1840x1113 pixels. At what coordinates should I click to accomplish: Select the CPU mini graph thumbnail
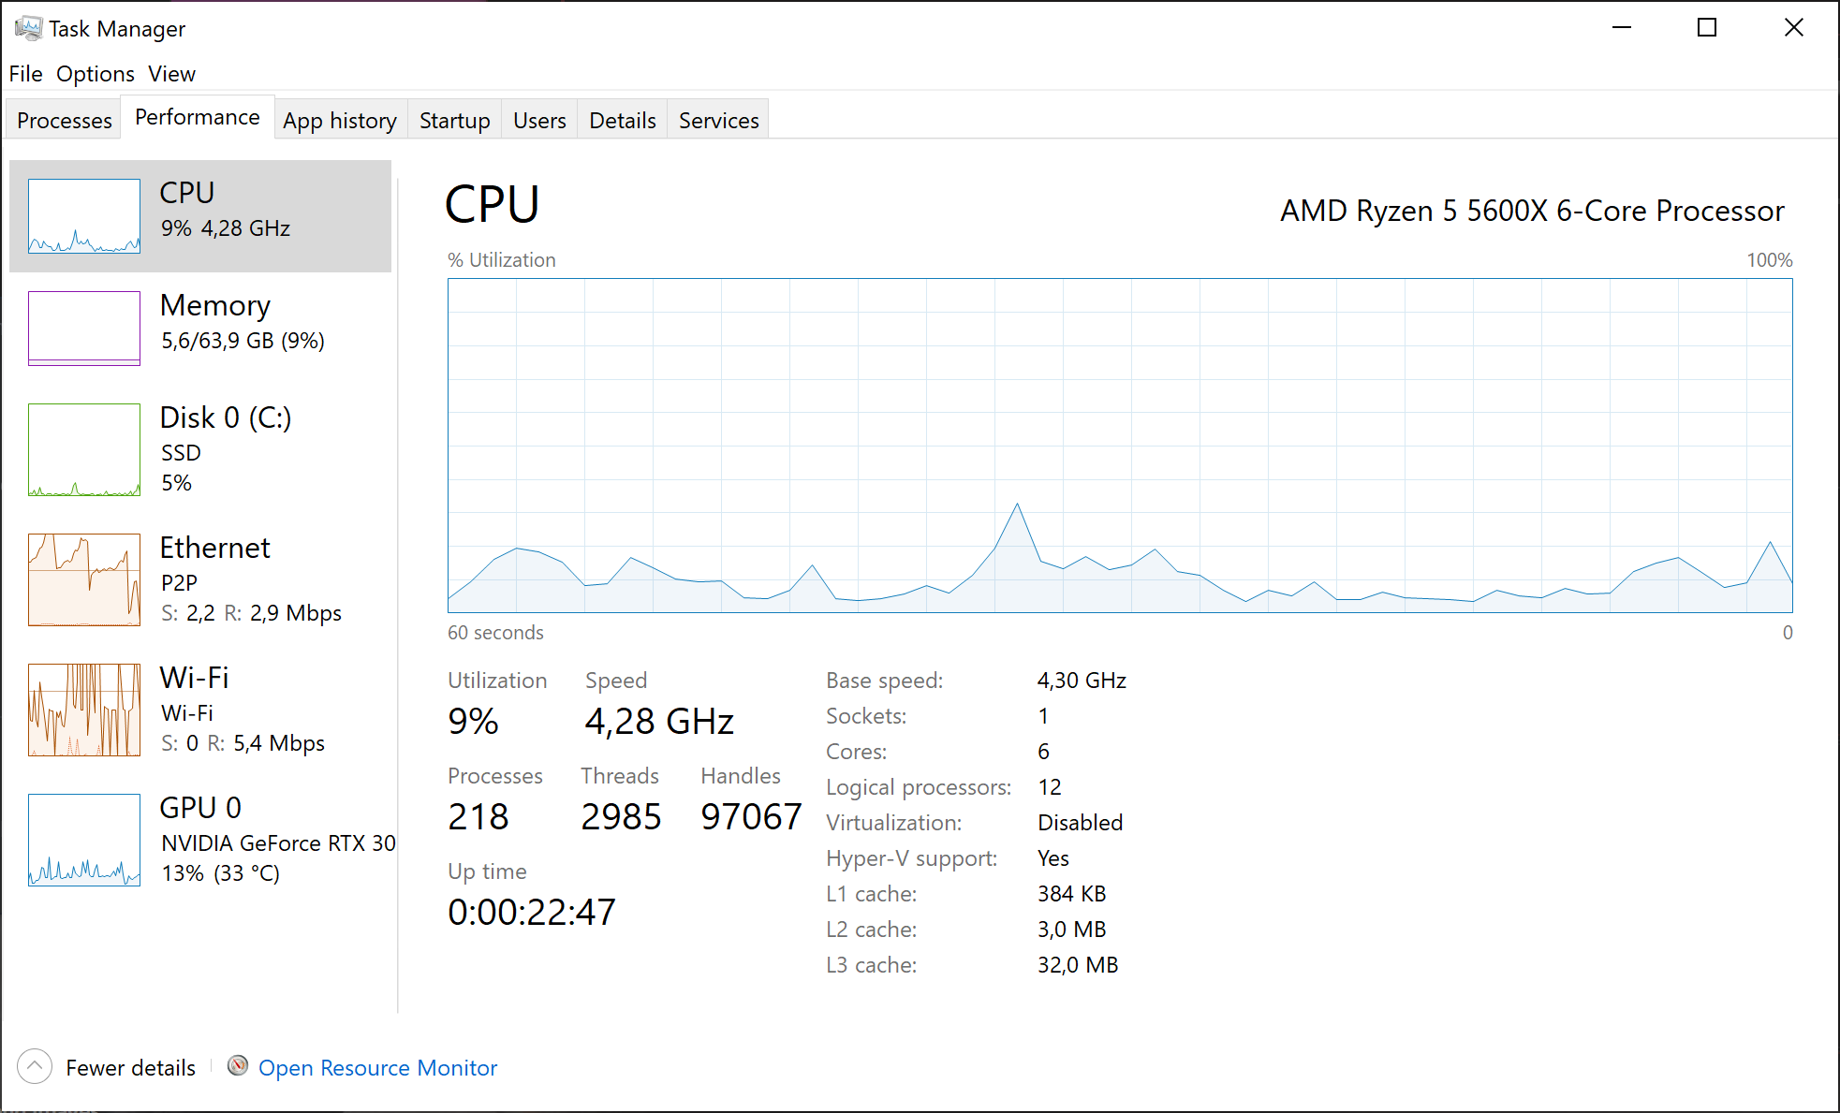[84, 216]
